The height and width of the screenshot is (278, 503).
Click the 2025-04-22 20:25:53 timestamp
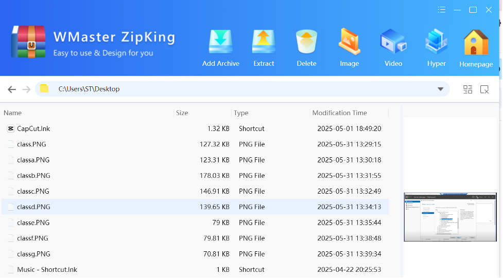349,270
